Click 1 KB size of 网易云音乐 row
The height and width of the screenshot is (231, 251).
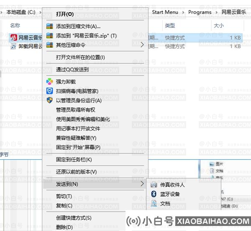(x=235, y=38)
